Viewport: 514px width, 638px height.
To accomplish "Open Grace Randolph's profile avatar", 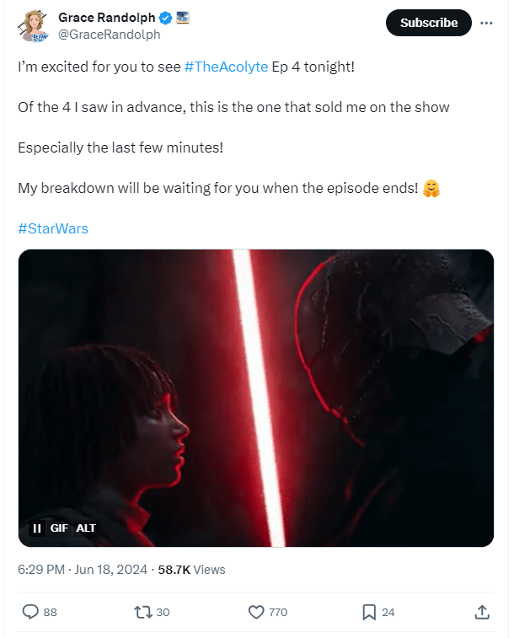I will pos(32,27).
